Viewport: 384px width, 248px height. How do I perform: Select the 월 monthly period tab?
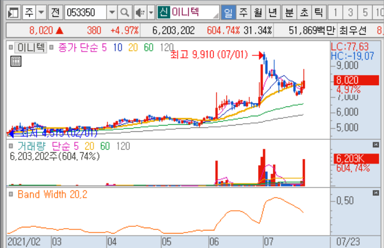tap(258, 12)
